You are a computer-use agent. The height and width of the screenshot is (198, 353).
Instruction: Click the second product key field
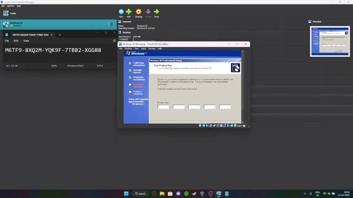coord(179,107)
